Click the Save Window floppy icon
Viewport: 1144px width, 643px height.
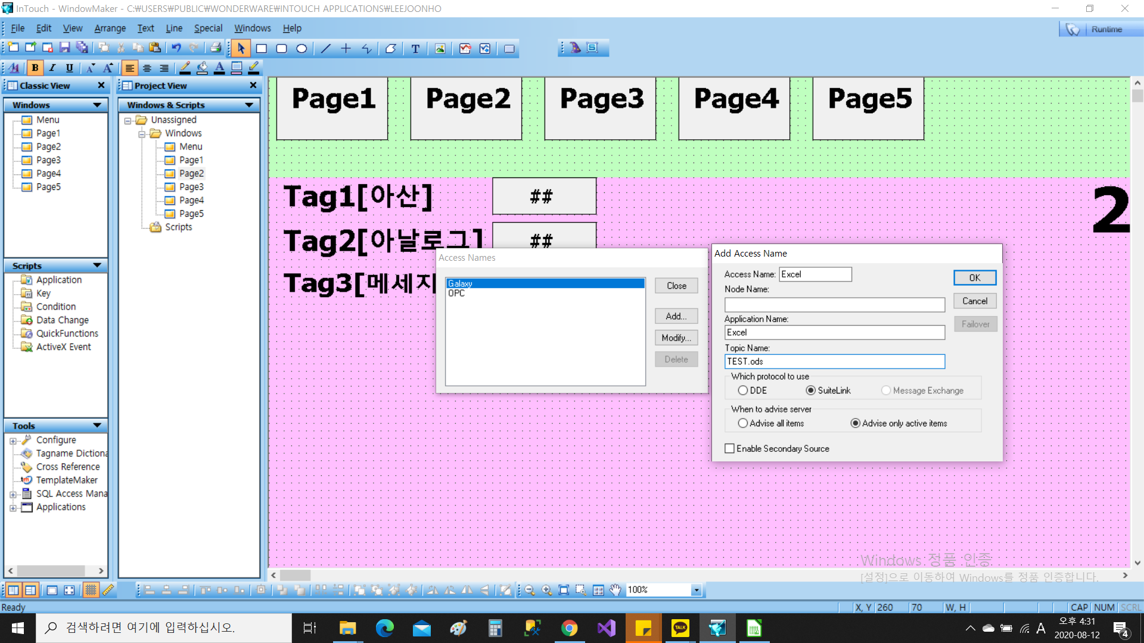[65, 48]
